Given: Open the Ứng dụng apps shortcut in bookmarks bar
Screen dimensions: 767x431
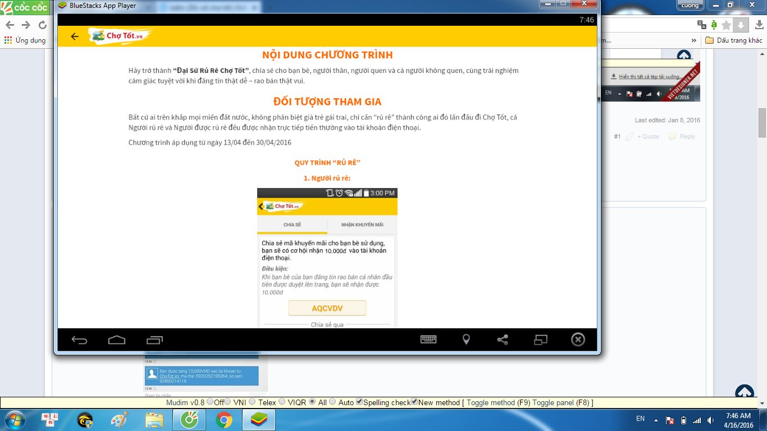Looking at the screenshot, I should 25,40.
